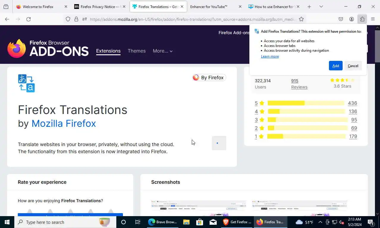Open the Mozilla Firefox author link
The image size is (380, 228).
point(64,123)
